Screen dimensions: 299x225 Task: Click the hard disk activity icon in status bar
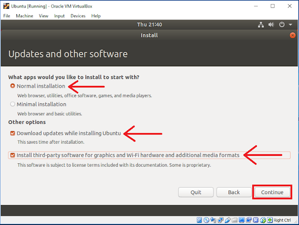(x=199, y=220)
